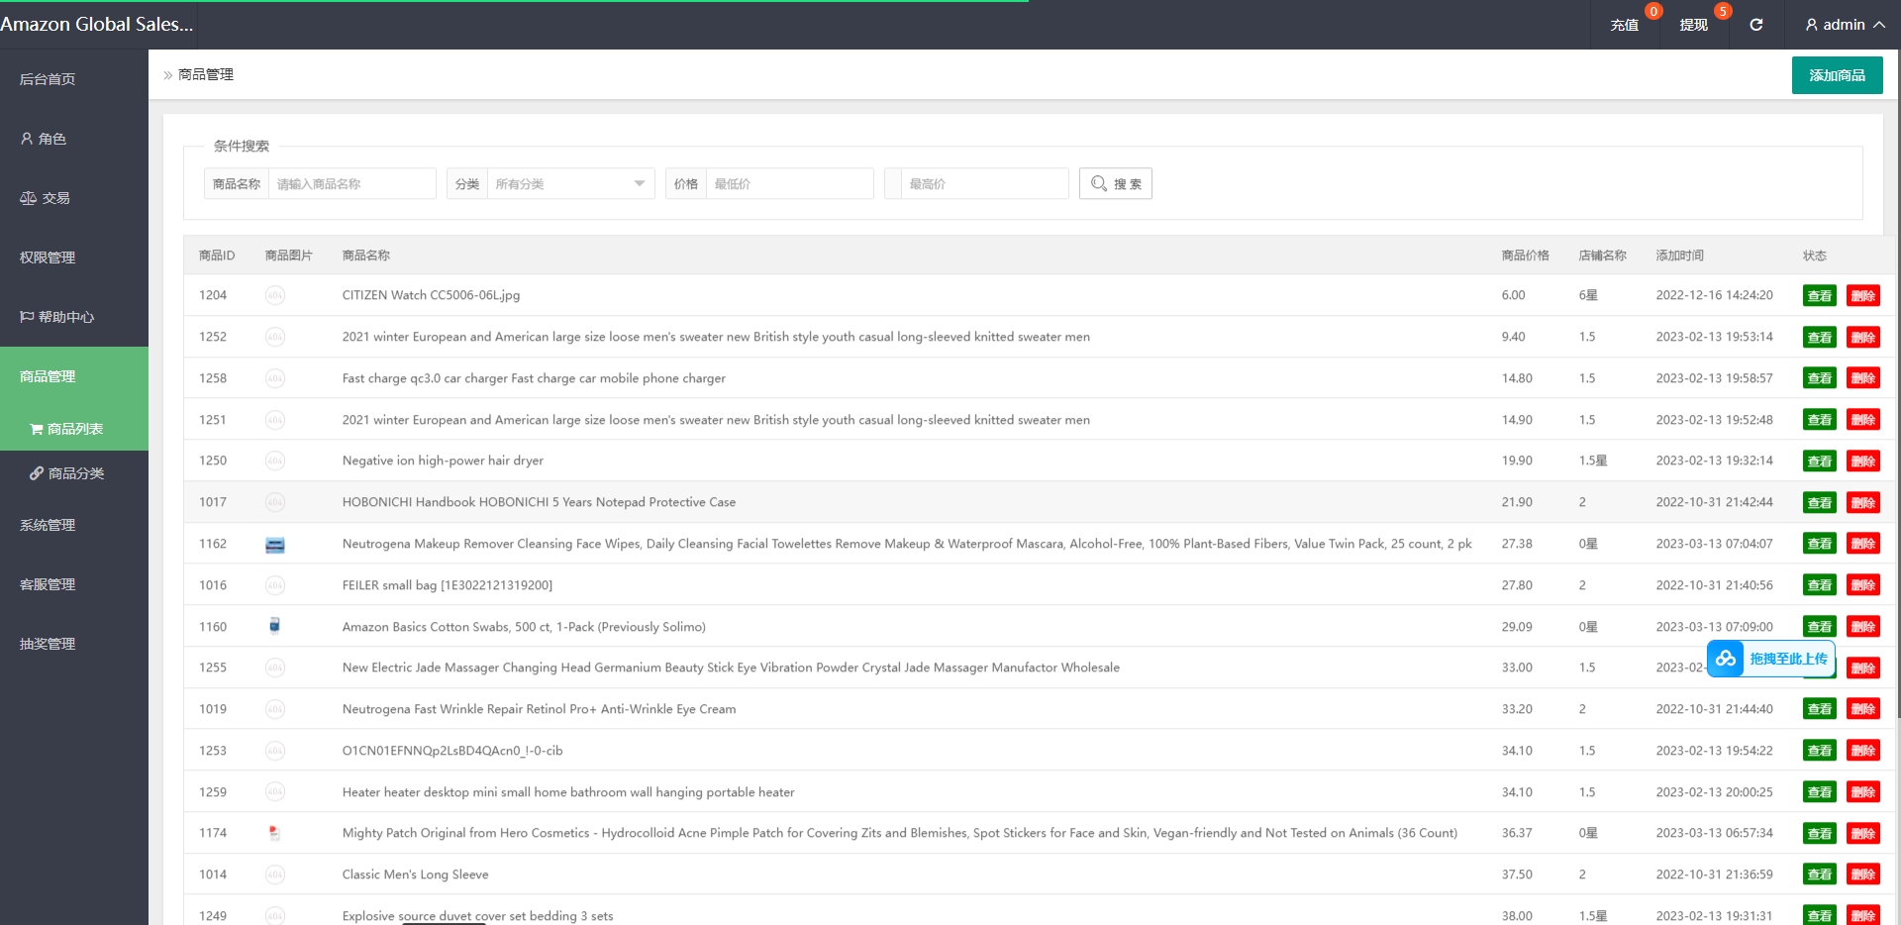Open the 所有分类 category dropdown

570,184
